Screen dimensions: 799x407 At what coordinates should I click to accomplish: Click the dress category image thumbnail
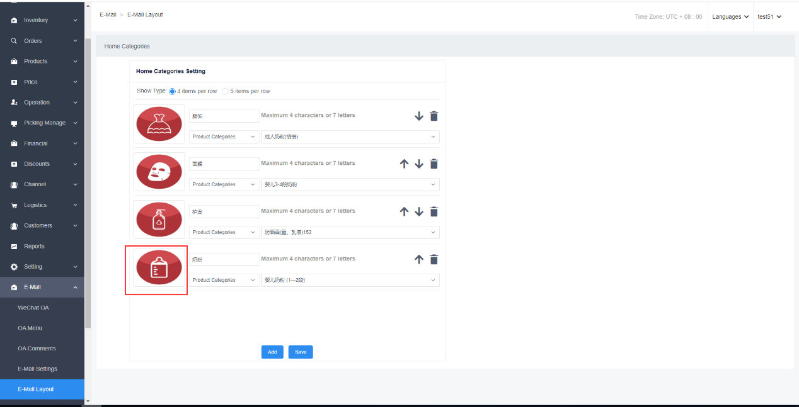point(159,124)
